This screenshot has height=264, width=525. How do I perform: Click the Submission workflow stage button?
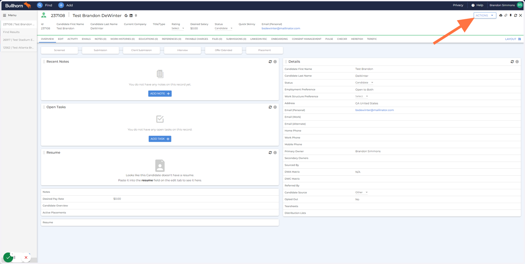(101, 50)
